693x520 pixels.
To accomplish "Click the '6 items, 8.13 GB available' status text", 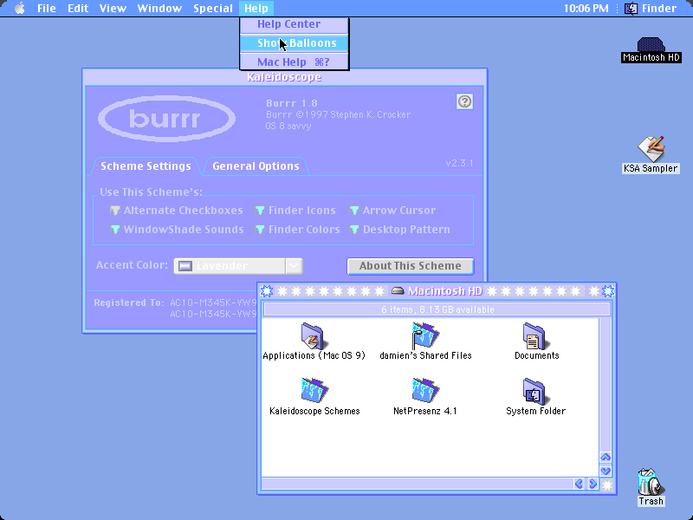I will 437,309.
